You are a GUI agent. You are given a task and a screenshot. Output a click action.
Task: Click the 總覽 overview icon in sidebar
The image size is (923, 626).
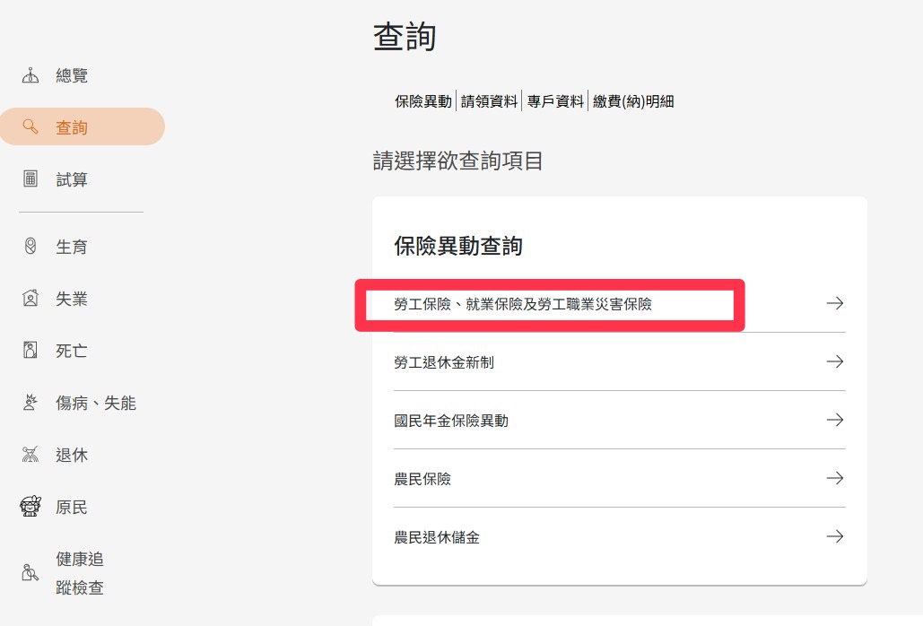(x=30, y=75)
